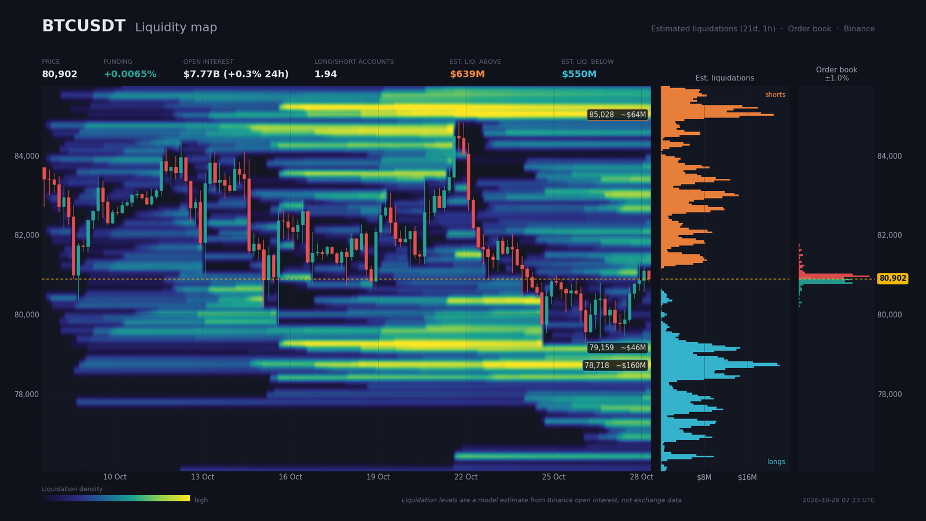The width and height of the screenshot is (926, 521).
Task: Click the "28 Oct" date axis label
Action: (641, 477)
